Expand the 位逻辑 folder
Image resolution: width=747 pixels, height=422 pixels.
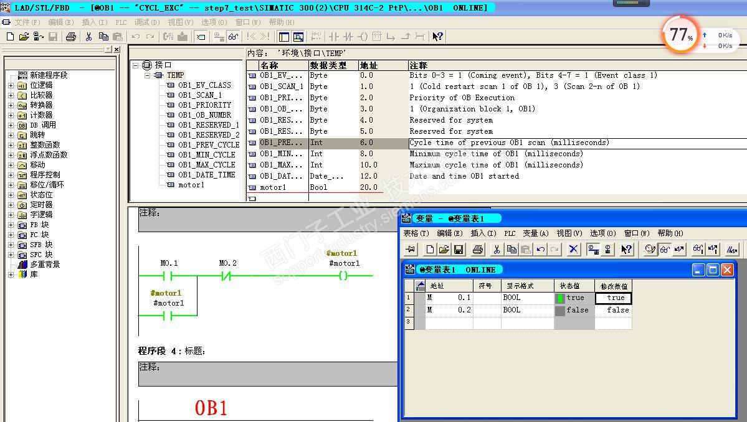[11, 85]
